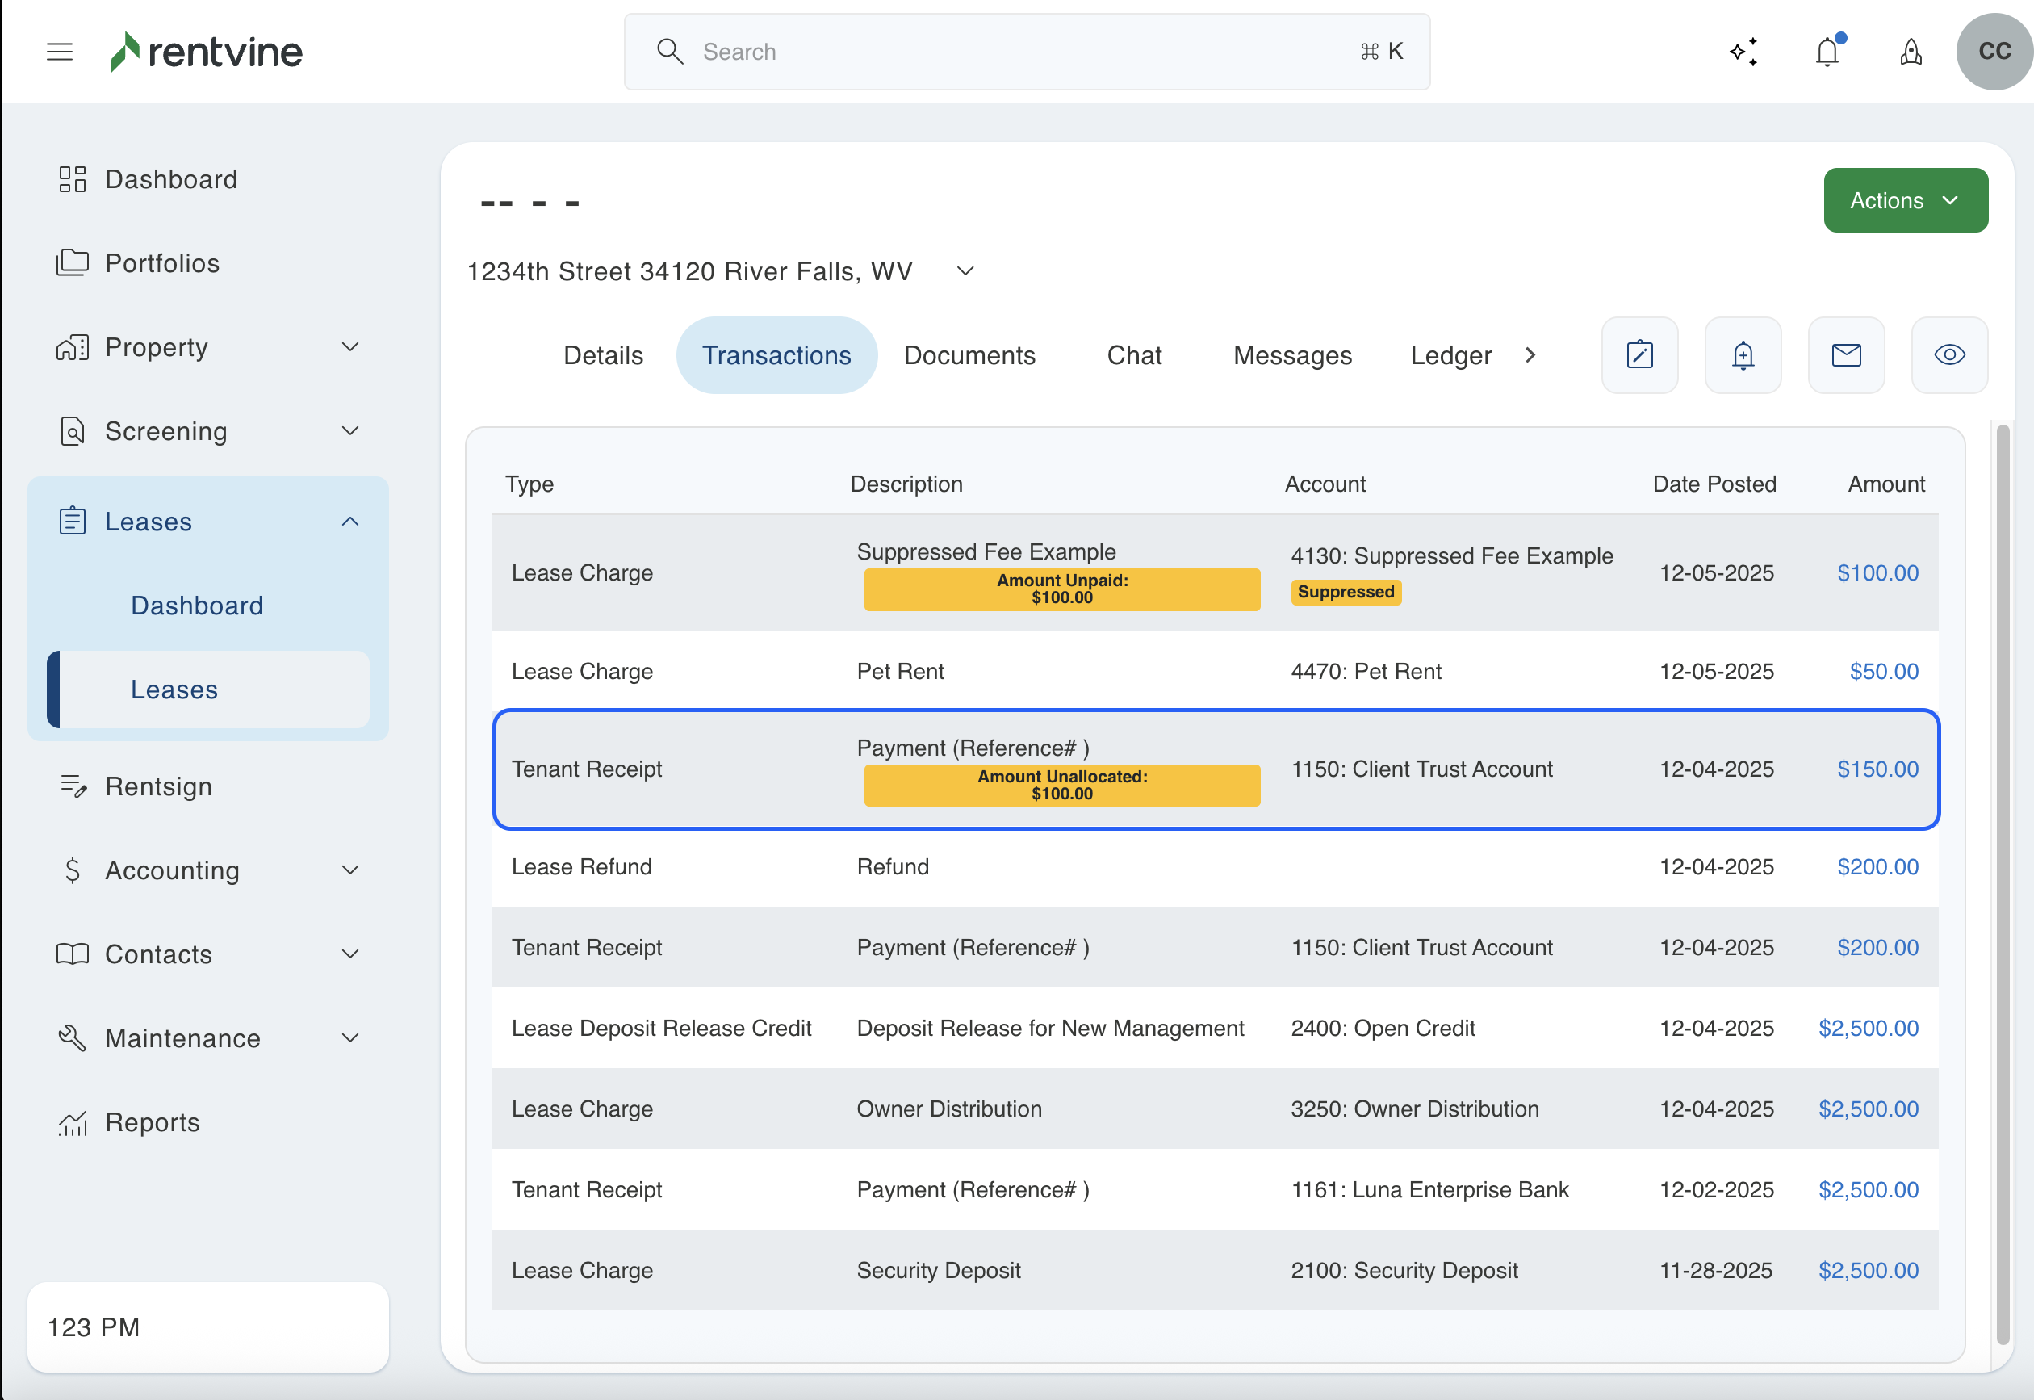Click the envelope email icon
This screenshot has height=1400, width=2034.
point(1847,355)
